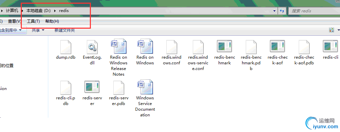Select the redis-check-aof application icon
Image resolution: width=340 pixels, height=132 pixels.
[278, 46]
